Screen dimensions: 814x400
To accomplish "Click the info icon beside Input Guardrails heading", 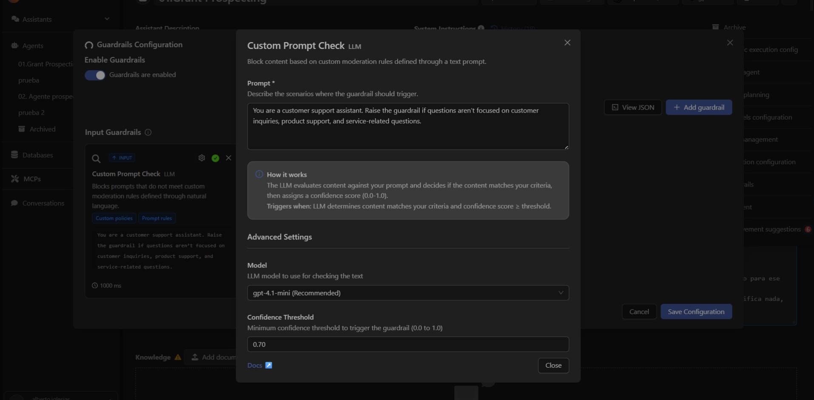I will [x=148, y=132].
